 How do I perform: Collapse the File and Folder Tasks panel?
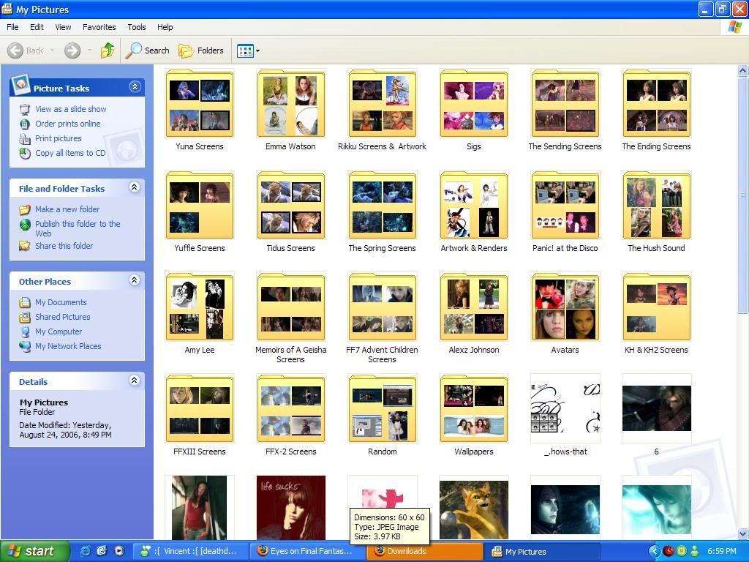click(135, 187)
